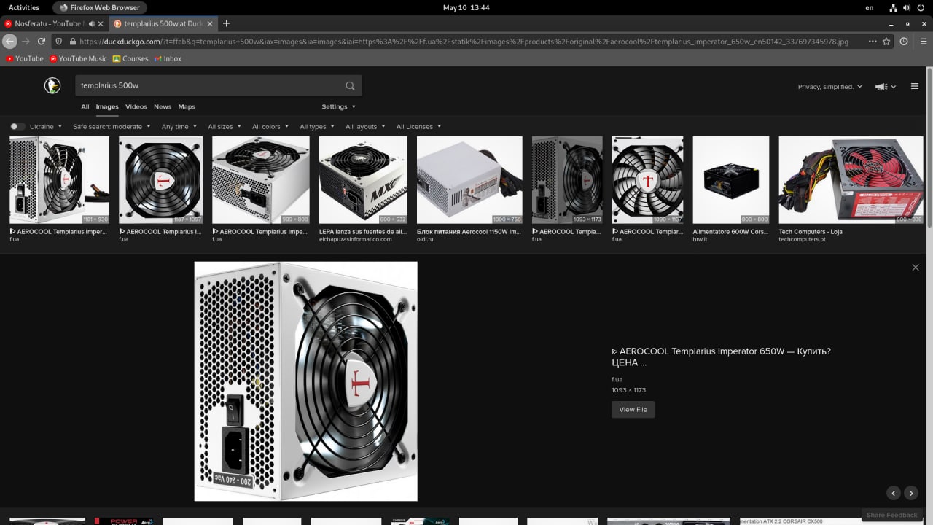Click the GNOME Activities button
This screenshot has width=933, height=525.
(x=24, y=7)
